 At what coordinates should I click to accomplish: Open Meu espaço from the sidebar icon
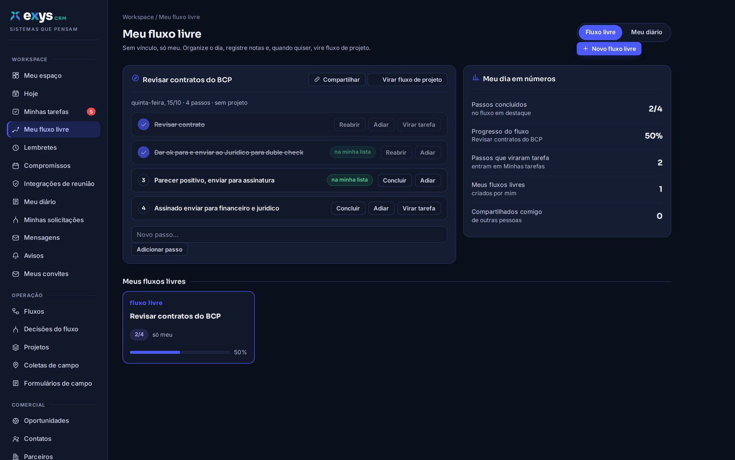[16, 75]
